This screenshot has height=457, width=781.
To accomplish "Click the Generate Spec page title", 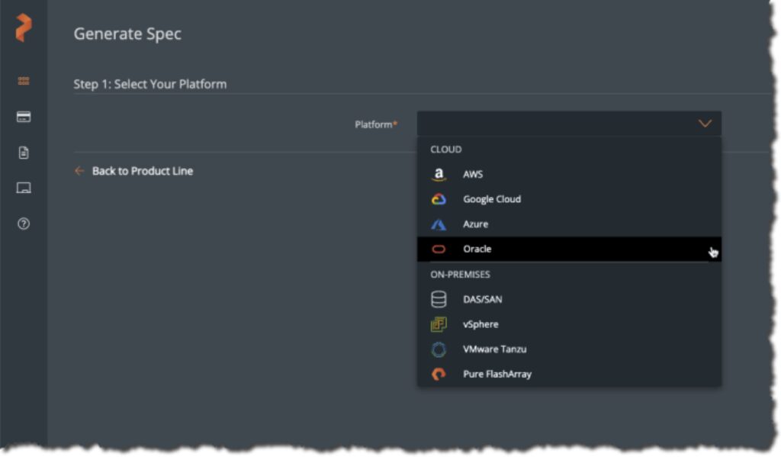I will click(x=127, y=34).
